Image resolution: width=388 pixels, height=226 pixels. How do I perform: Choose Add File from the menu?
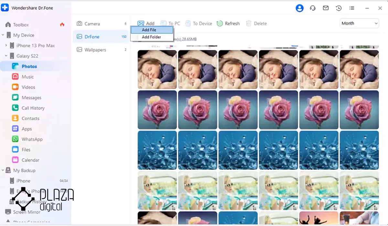coord(152,30)
